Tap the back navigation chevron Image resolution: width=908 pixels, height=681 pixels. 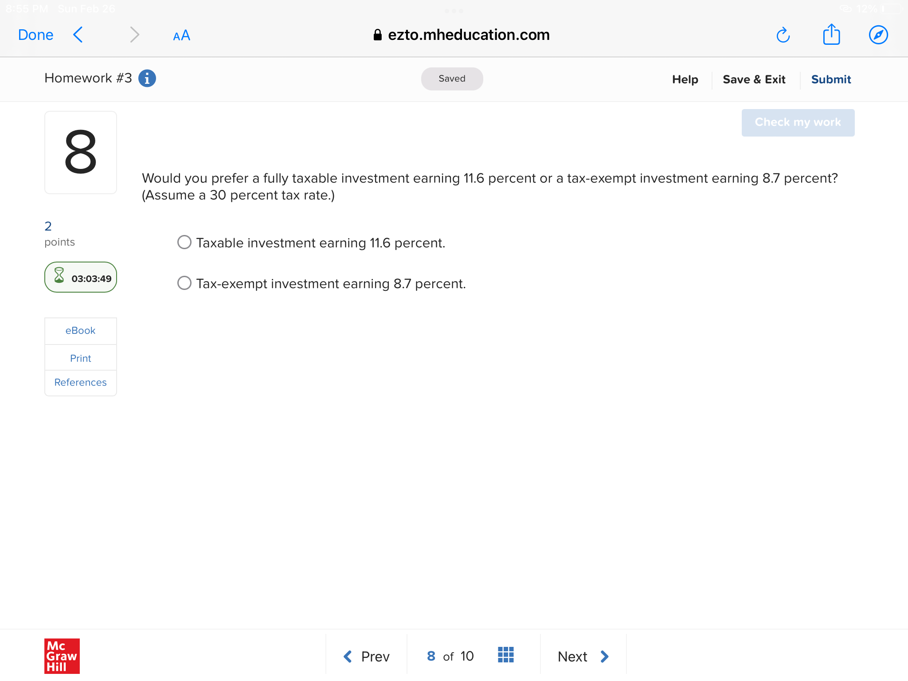(78, 35)
